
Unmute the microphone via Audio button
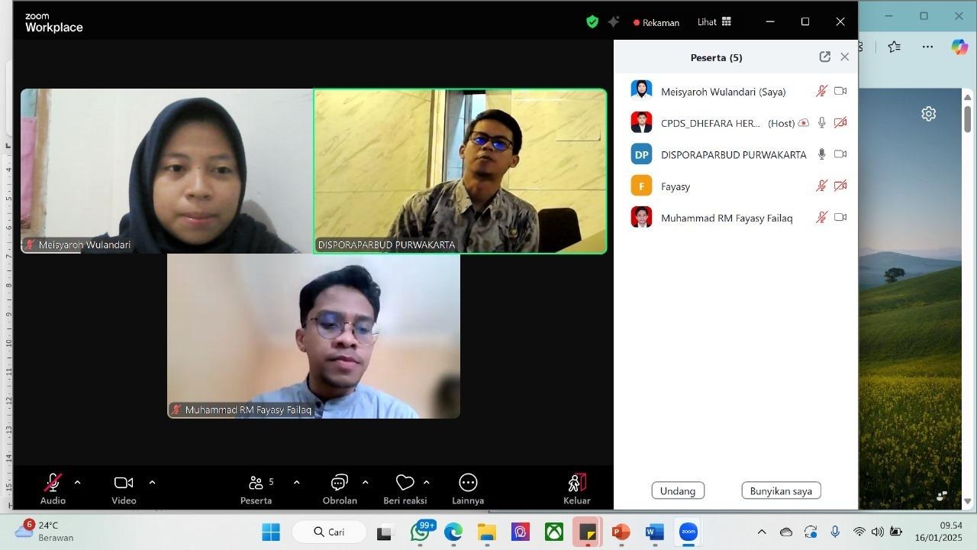coord(53,483)
